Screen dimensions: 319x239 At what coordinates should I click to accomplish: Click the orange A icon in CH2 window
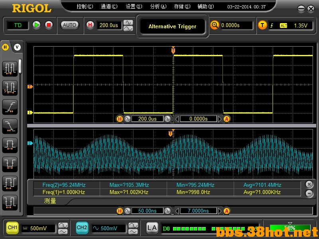pyautogui.click(x=226, y=211)
